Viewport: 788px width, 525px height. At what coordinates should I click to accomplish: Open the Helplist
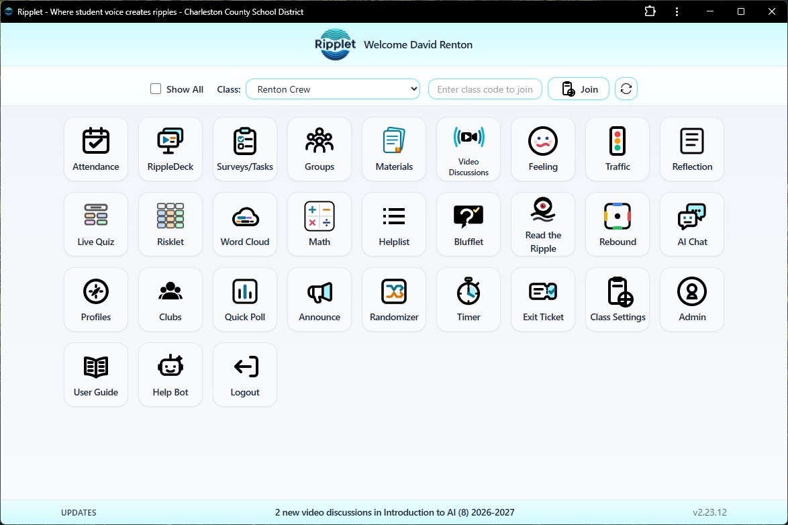394,224
